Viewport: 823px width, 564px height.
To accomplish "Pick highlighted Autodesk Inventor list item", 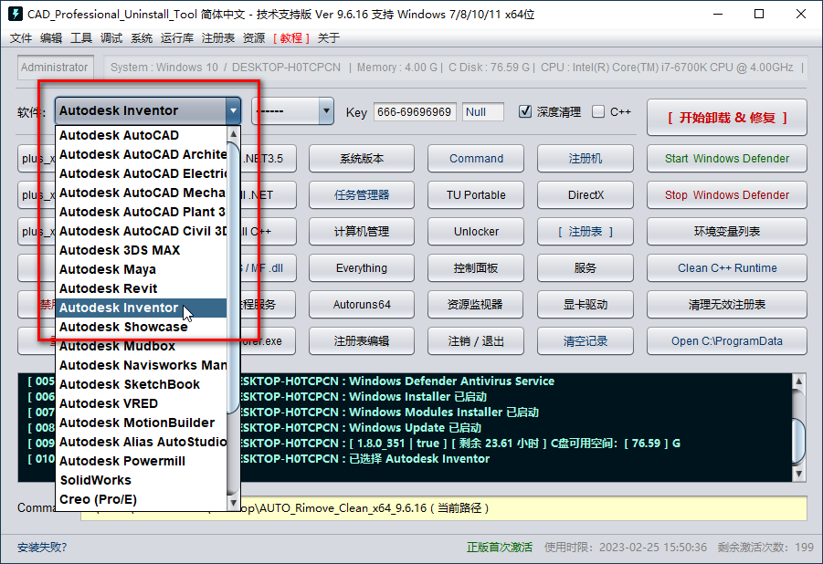I will pos(141,308).
